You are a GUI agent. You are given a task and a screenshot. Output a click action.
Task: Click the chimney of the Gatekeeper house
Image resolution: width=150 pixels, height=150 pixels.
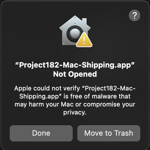pyautogui.click(x=84, y=21)
